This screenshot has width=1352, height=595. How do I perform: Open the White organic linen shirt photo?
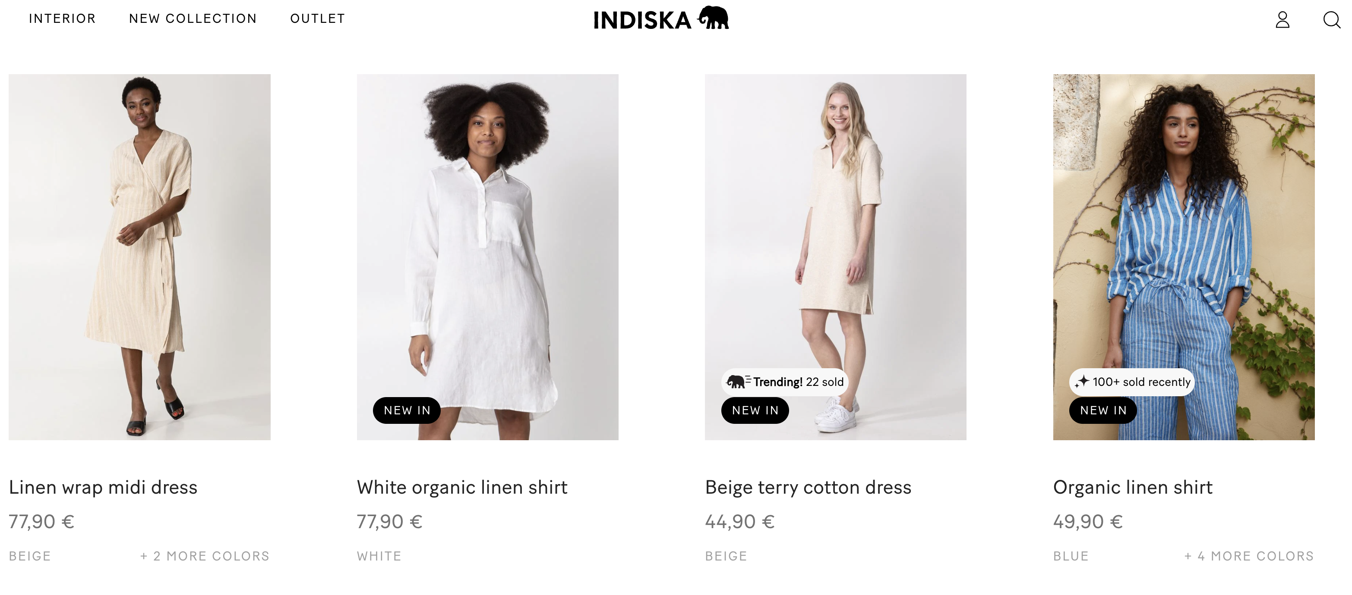(x=488, y=257)
